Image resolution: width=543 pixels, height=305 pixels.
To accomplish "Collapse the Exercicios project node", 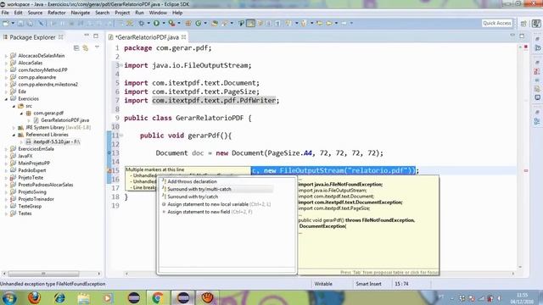I will [x=6, y=99].
